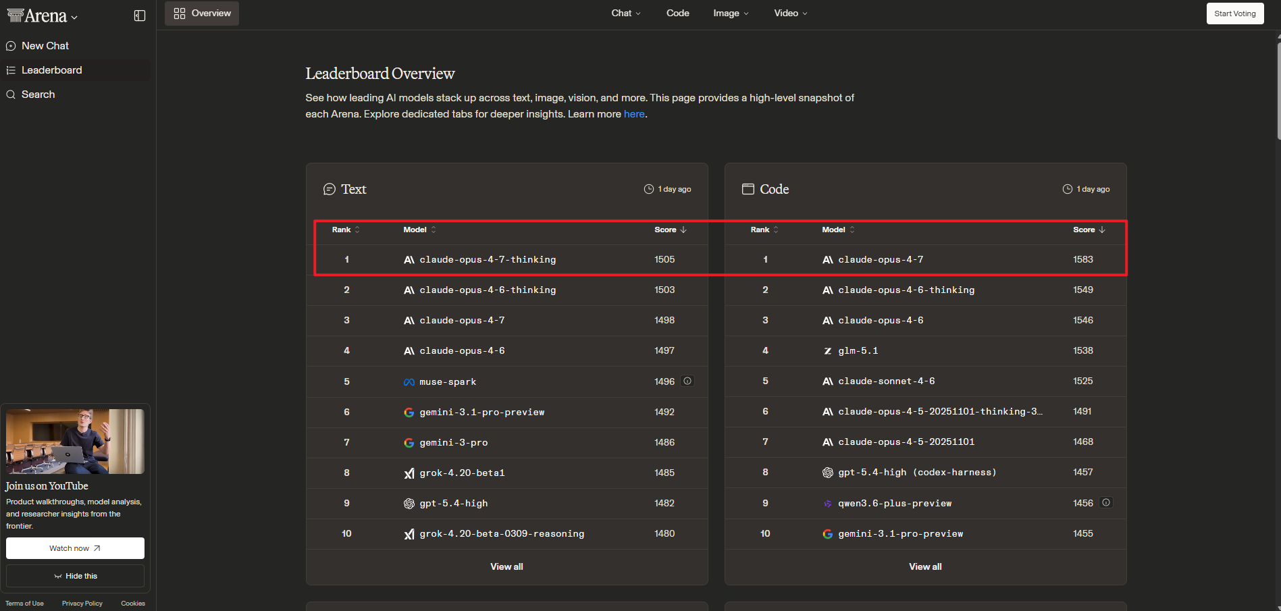Click Anthropic icon beside claude-opus-4-7-thinking
The width and height of the screenshot is (1281, 611).
click(409, 260)
